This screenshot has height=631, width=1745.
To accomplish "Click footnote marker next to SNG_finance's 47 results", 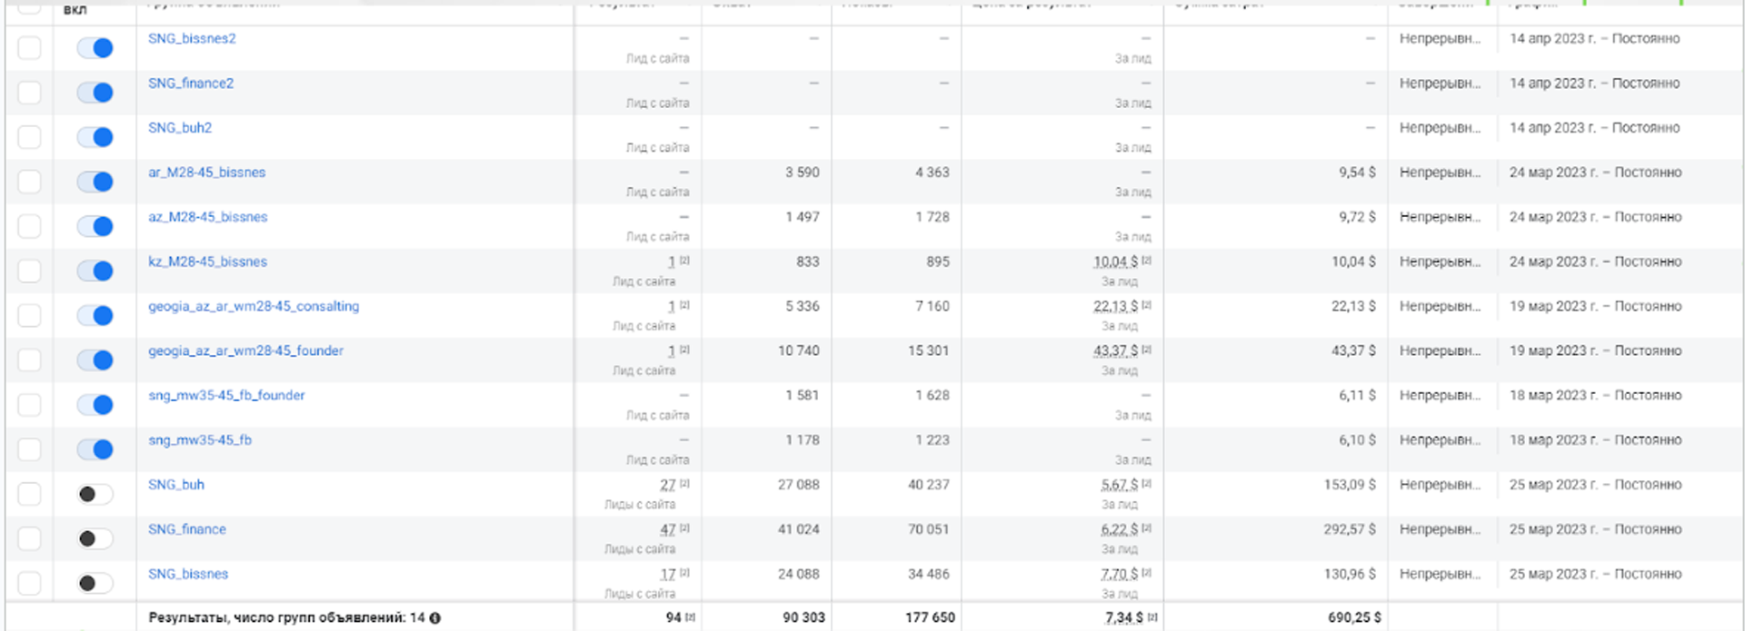I will (684, 527).
